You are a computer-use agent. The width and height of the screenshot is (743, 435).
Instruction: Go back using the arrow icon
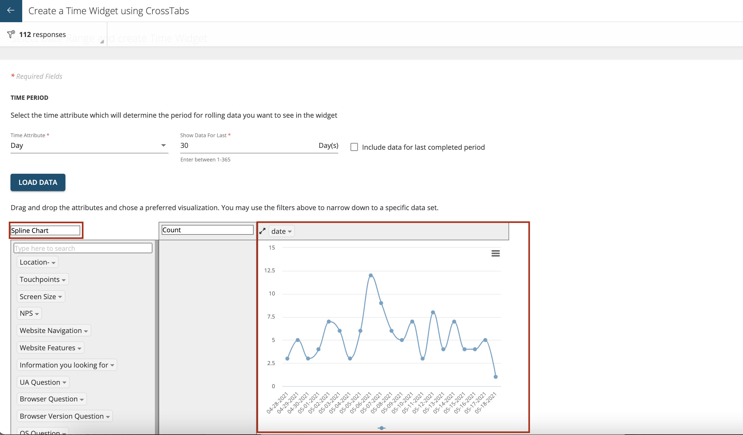(11, 10)
